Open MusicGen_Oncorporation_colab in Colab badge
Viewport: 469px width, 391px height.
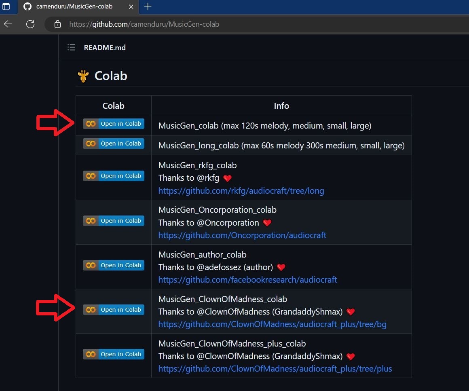click(114, 221)
